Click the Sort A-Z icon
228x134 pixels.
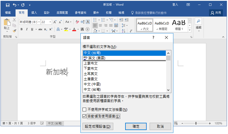pos(124,31)
